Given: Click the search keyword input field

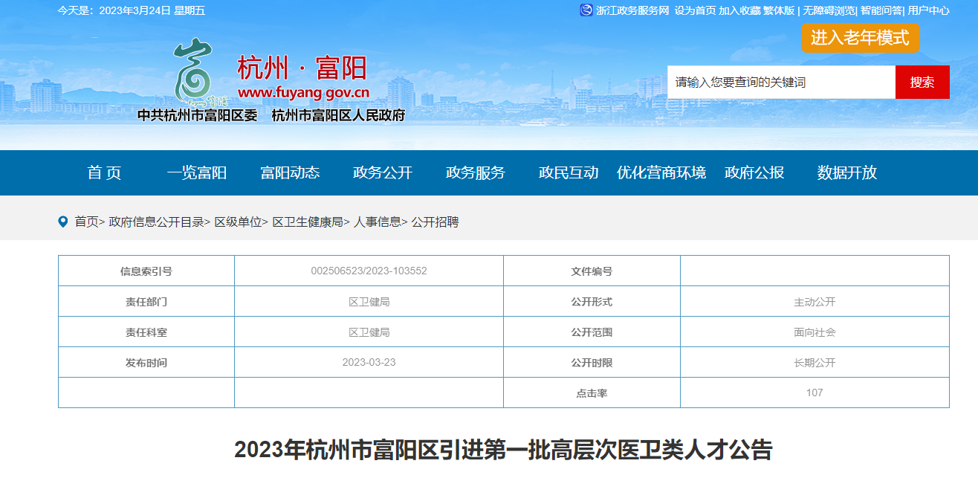Looking at the screenshot, I should coord(780,83).
